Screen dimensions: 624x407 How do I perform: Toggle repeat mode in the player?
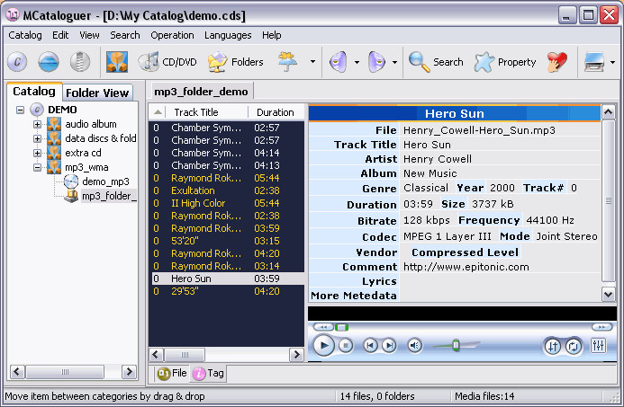pos(573,347)
